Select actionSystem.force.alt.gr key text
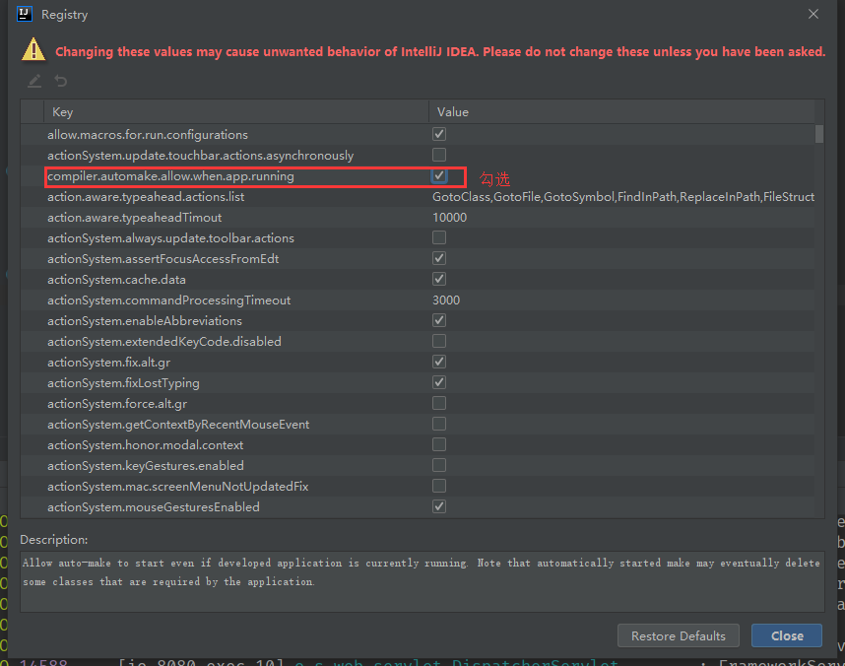The image size is (845, 666). pos(117,403)
